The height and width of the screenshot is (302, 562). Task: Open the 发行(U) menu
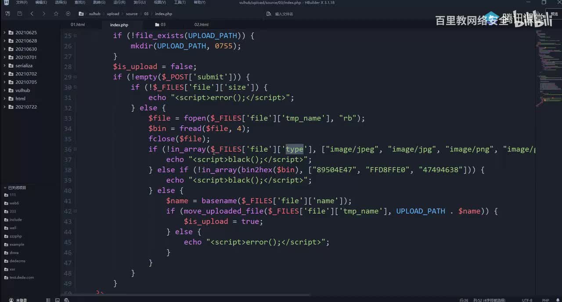click(x=140, y=2)
